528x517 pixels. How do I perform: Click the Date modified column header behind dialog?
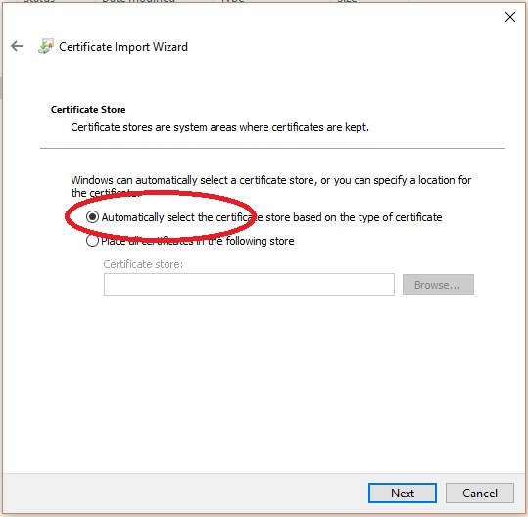pyautogui.click(x=138, y=1)
